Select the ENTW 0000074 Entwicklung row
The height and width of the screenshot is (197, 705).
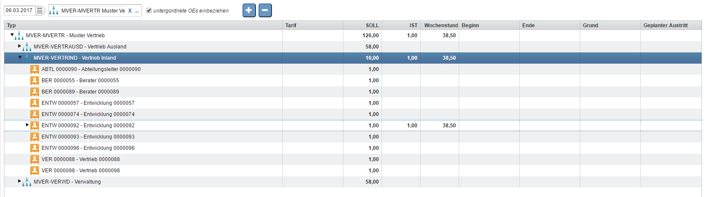click(88, 114)
